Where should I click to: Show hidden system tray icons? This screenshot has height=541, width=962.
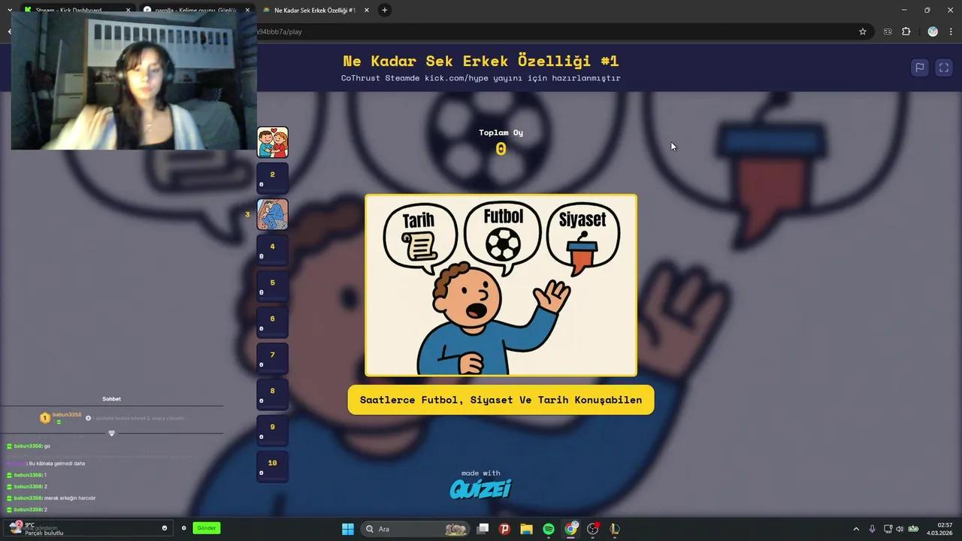(856, 529)
